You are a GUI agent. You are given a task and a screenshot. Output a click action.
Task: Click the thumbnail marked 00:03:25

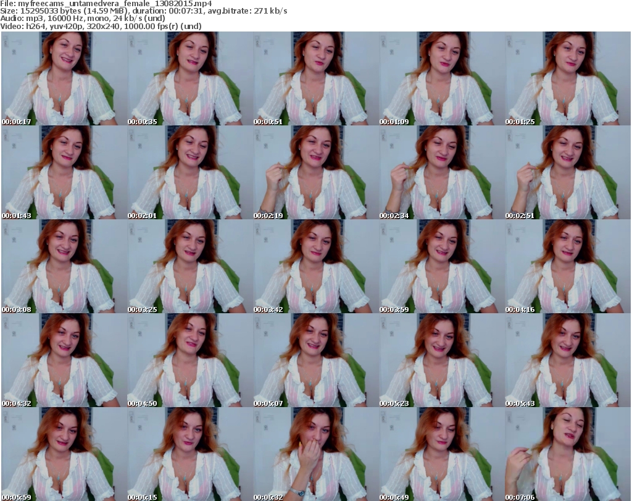[190, 266]
